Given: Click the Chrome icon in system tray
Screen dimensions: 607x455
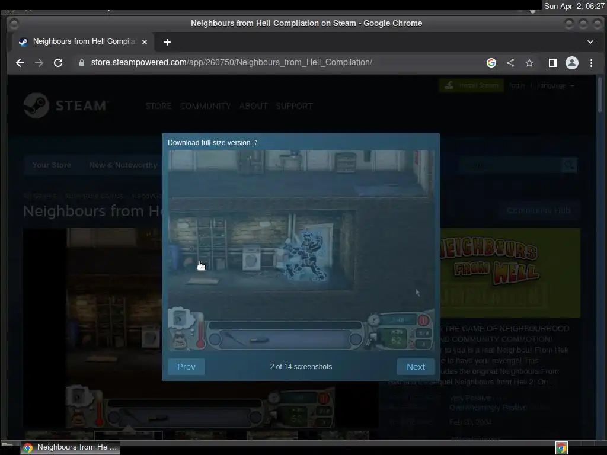Looking at the screenshot, I should click(561, 448).
